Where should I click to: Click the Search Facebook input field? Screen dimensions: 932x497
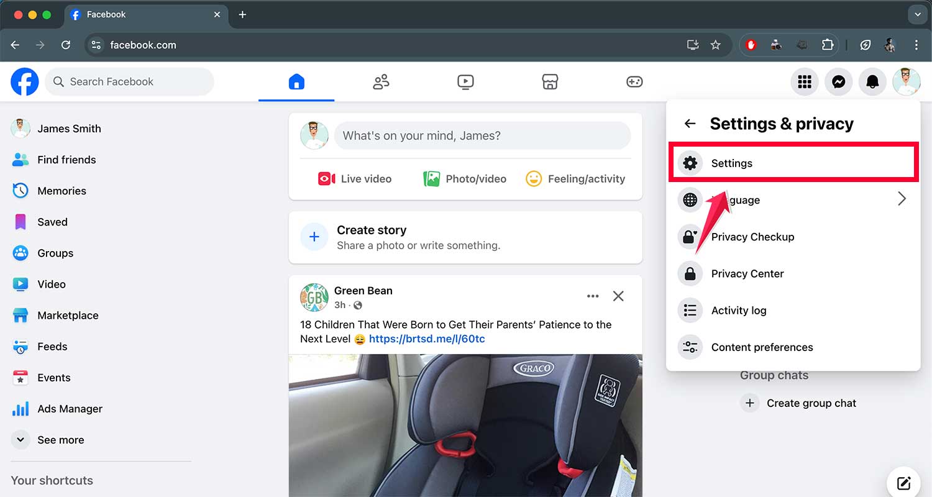click(x=129, y=82)
